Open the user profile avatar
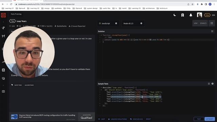The image size is (217, 122). (x=199, y=15)
